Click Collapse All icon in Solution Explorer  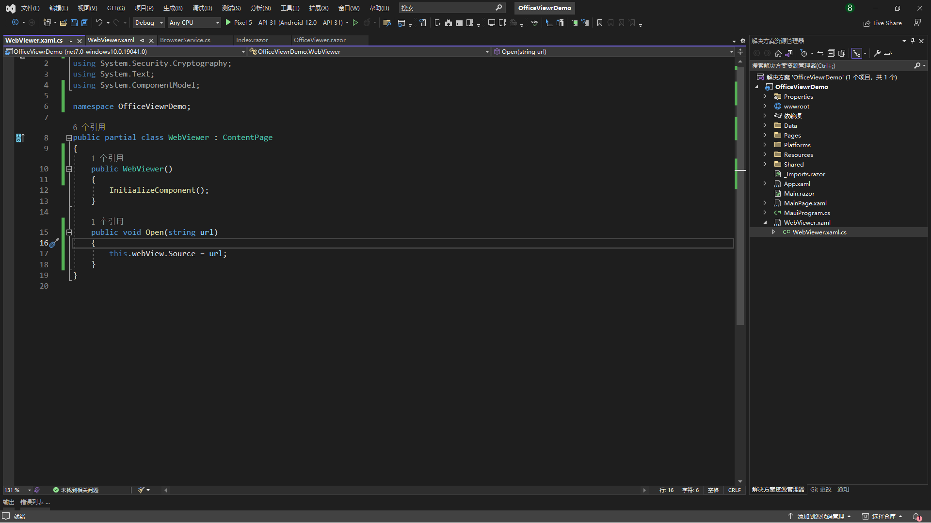coord(831,53)
